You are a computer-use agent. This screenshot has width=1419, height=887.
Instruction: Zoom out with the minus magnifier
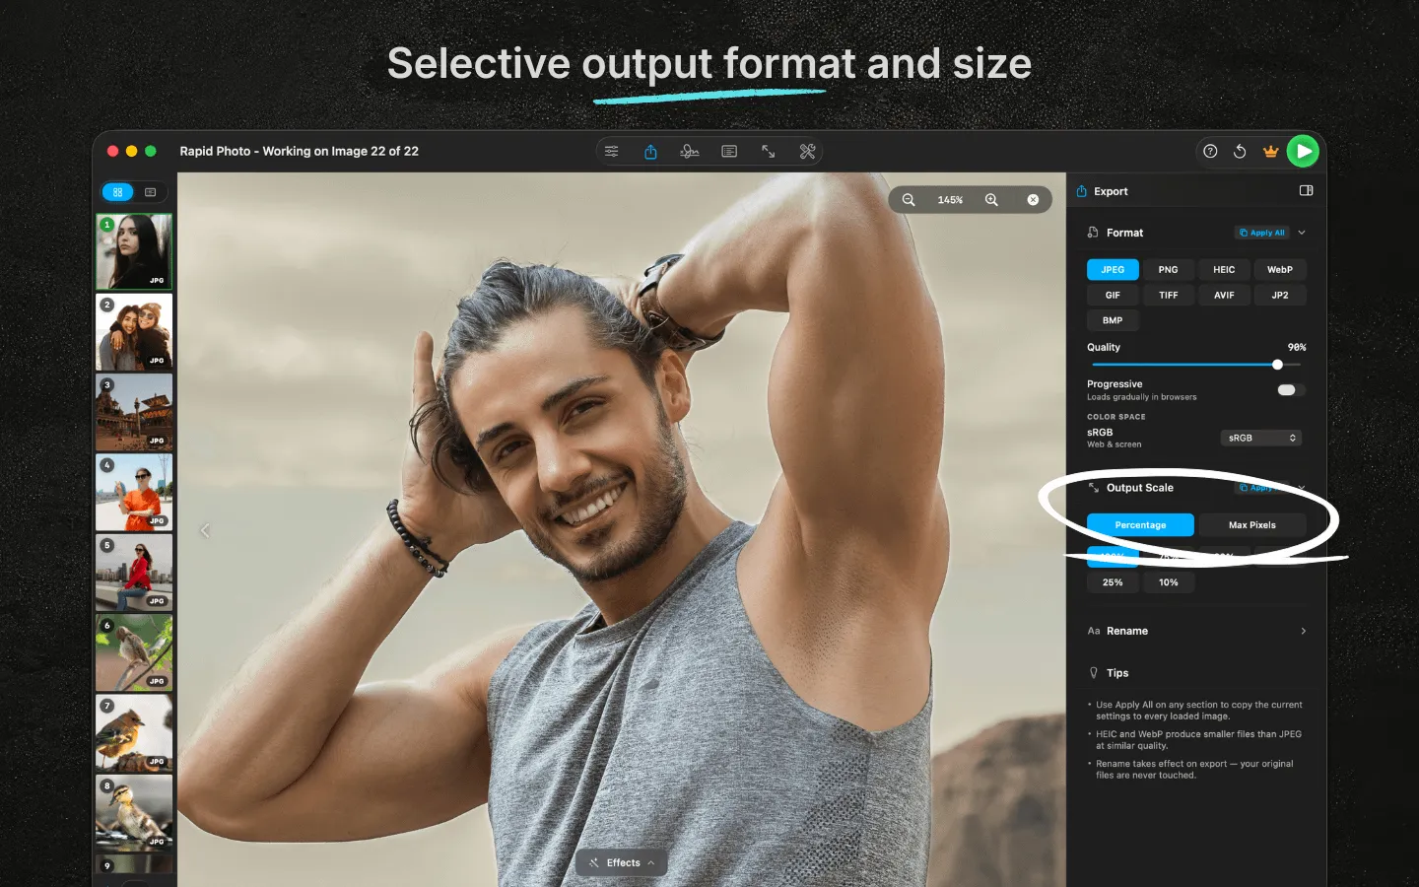tap(909, 200)
